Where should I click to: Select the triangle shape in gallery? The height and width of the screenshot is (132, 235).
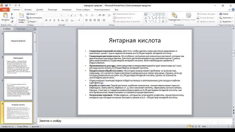(x=146, y=18)
